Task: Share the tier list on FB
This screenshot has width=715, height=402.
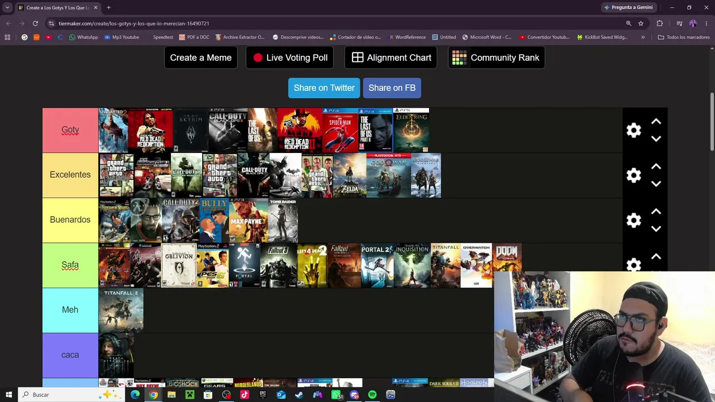Action: (392, 88)
